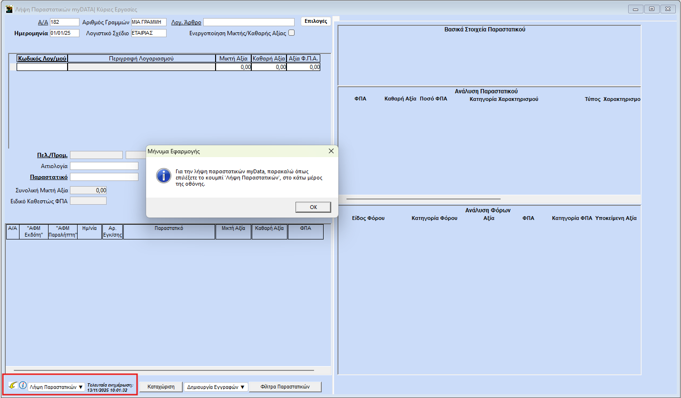The width and height of the screenshot is (681, 398).
Task: Click the yellow back arrow icon
Action: tap(12, 385)
